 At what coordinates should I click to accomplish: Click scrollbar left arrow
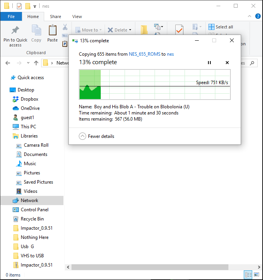[x=68, y=267]
